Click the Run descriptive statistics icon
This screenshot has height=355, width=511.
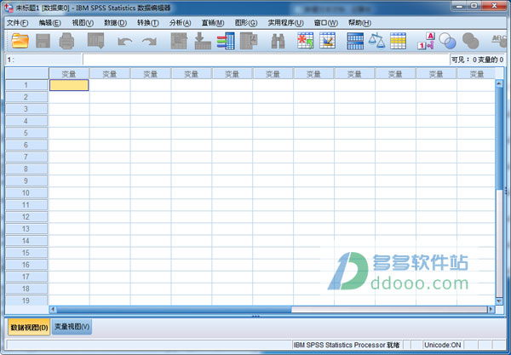coord(249,41)
